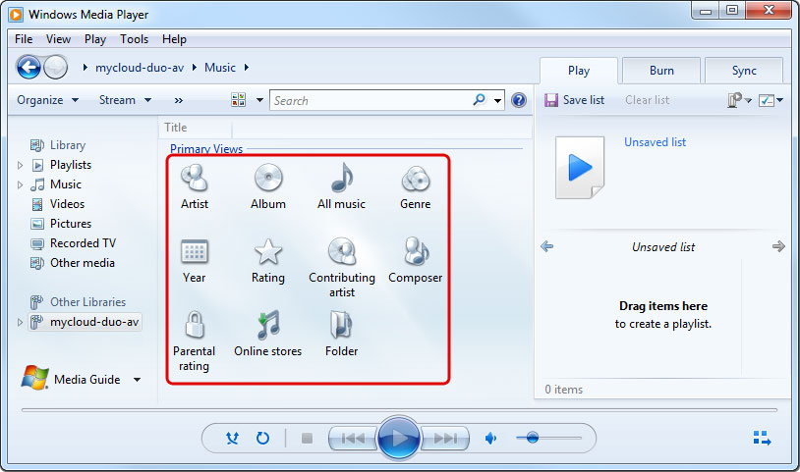
Task: Open the Year calendar icon
Action: point(195,252)
